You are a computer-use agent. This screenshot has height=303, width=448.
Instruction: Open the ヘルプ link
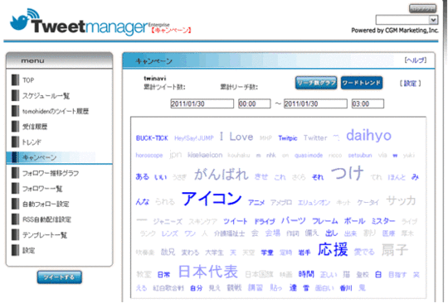point(416,60)
